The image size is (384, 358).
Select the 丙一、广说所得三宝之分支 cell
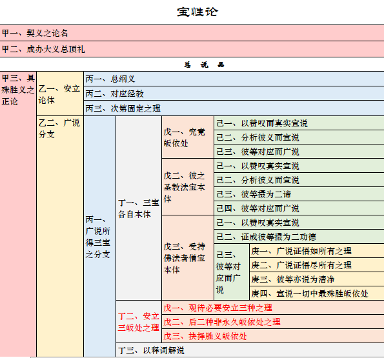(x=99, y=236)
